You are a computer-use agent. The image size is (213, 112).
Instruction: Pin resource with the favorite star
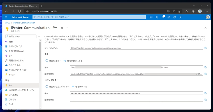[62, 28]
